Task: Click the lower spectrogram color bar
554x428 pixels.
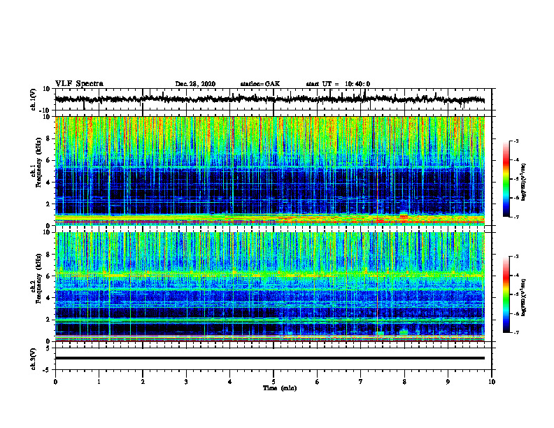Action: pos(506,294)
